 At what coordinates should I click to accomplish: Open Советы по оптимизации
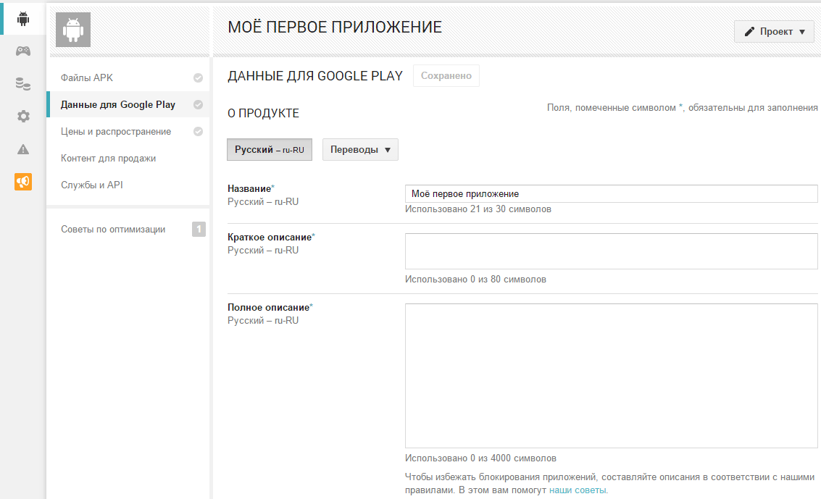pyautogui.click(x=113, y=229)
